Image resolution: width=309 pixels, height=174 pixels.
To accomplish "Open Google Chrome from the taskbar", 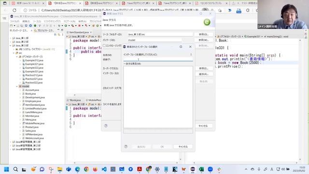I will click(86, 169).
